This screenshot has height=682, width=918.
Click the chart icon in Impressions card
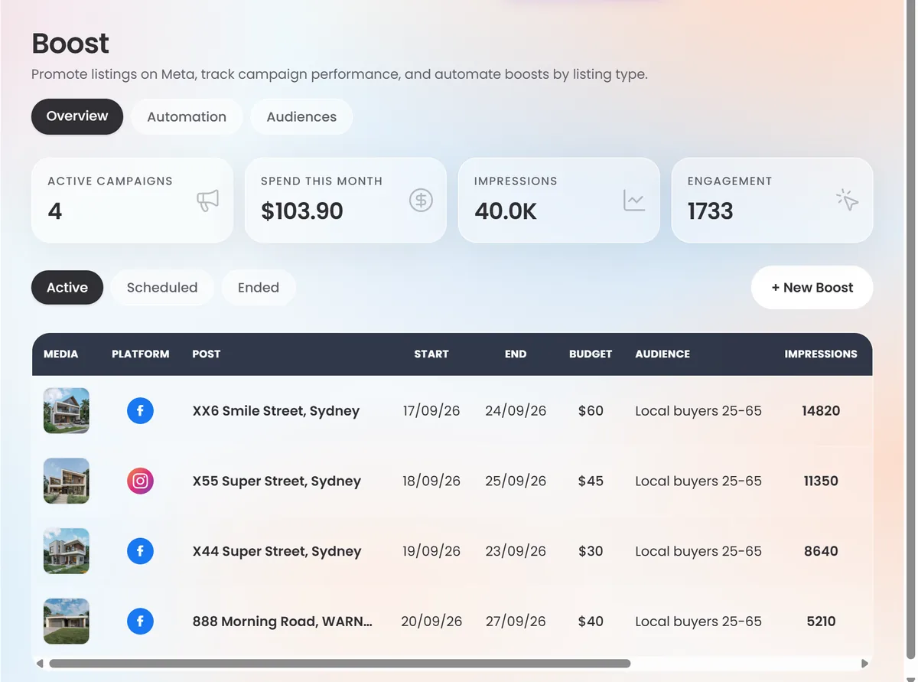pos(634,201)
